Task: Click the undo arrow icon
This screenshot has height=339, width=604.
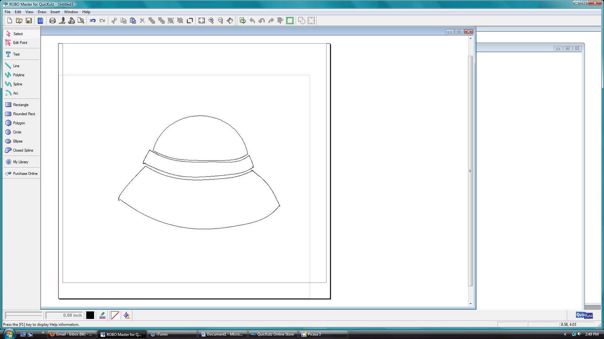Action: click(x=92, y=21)
